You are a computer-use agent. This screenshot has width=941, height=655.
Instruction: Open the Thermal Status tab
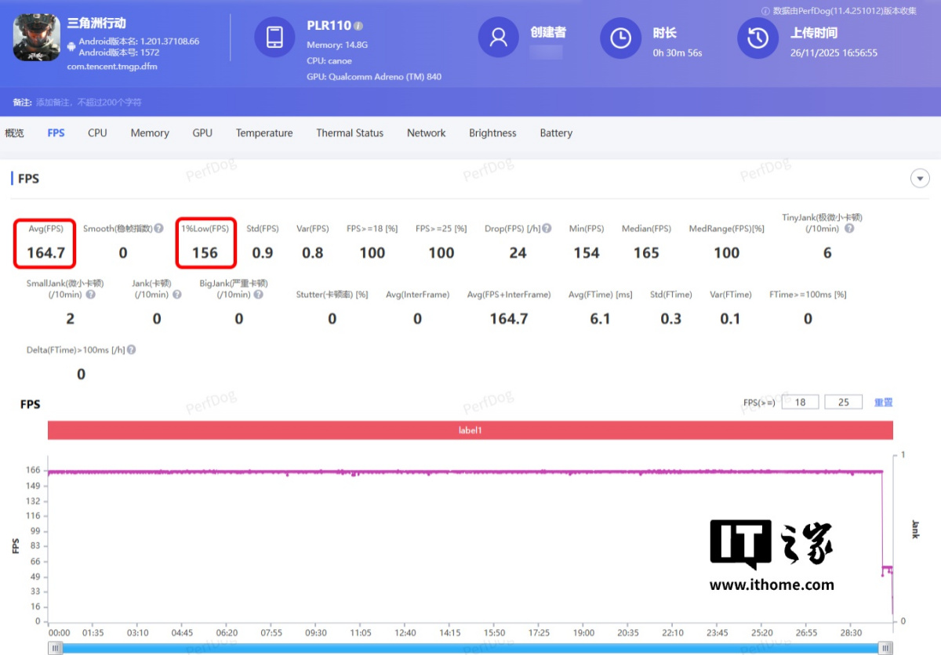350,133
